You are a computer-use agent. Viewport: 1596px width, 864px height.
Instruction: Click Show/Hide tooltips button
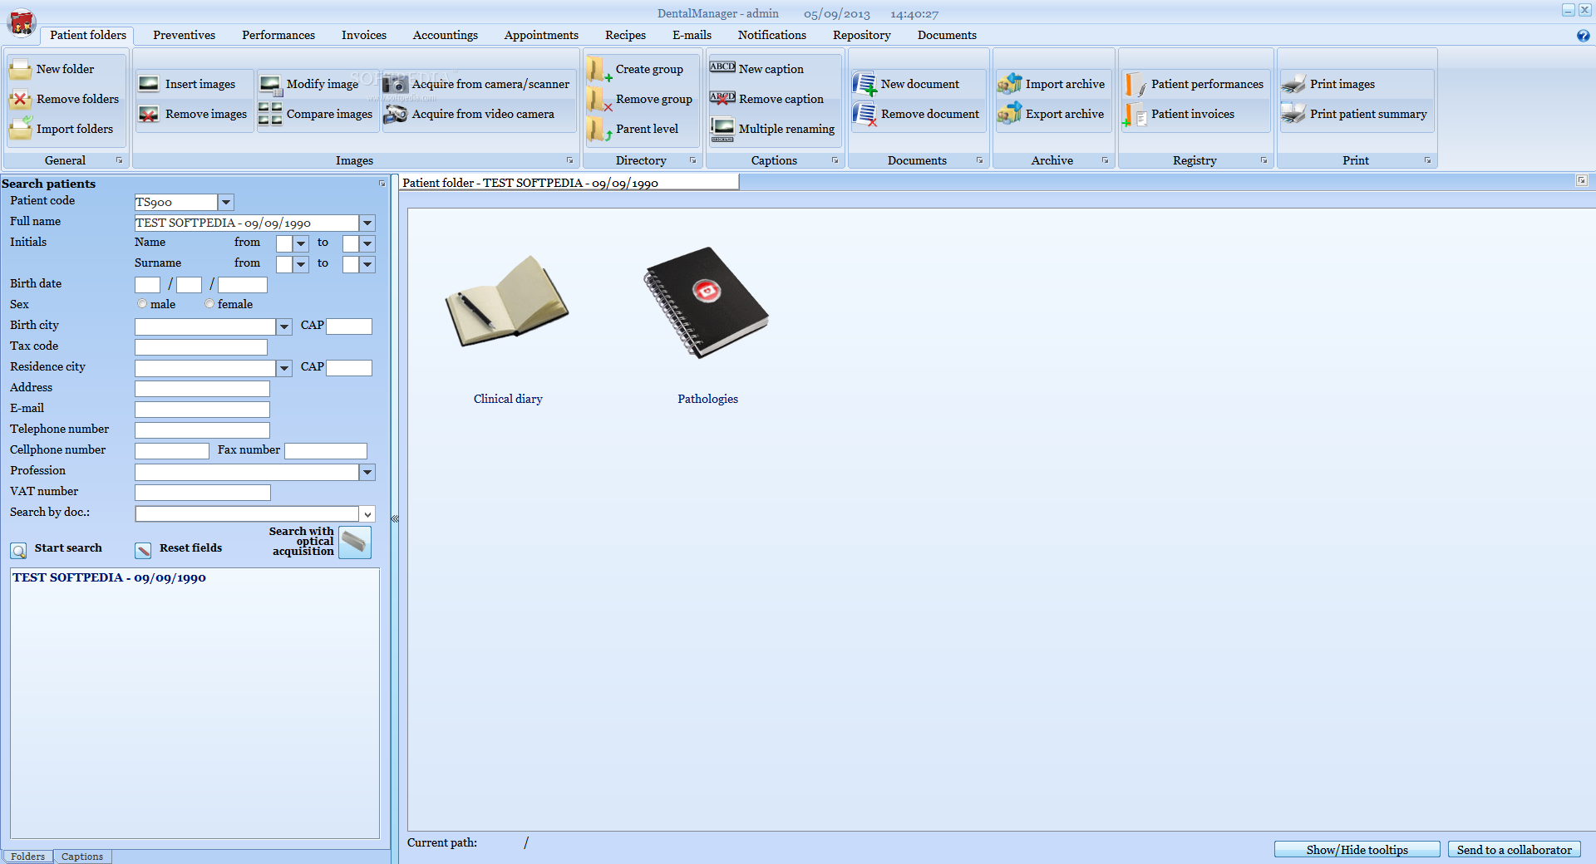(1357, 850)
